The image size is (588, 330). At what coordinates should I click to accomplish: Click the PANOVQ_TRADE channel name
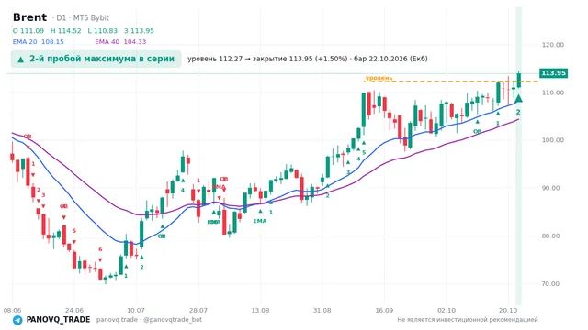58,320
